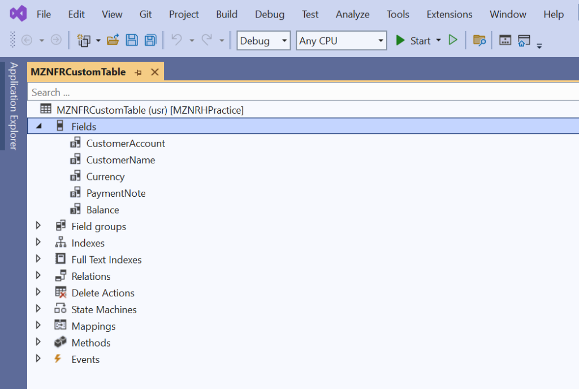Open the Redo history dropdown arrow
This screenshot has height=389, width=579.
[222, 41]
